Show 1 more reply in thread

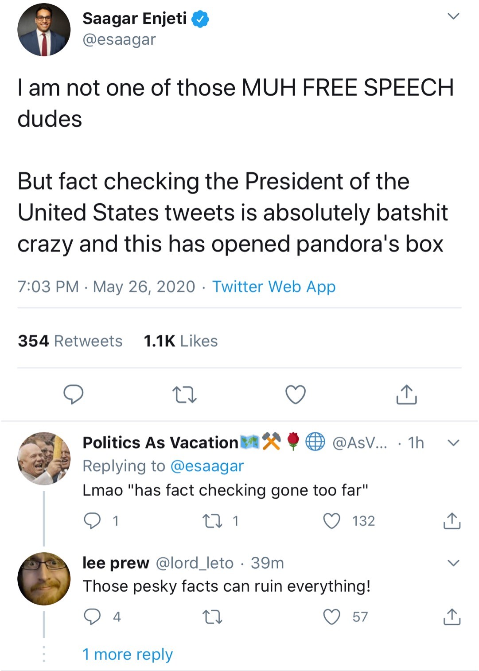click(128, 654)
